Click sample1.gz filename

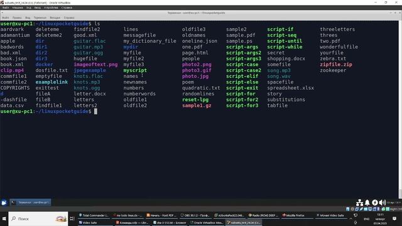[x=197, y=105]
